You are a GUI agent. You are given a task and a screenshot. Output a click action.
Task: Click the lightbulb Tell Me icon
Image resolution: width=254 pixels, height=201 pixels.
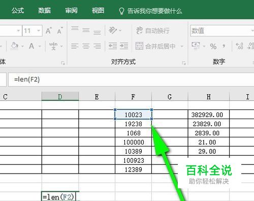[121, 11]
